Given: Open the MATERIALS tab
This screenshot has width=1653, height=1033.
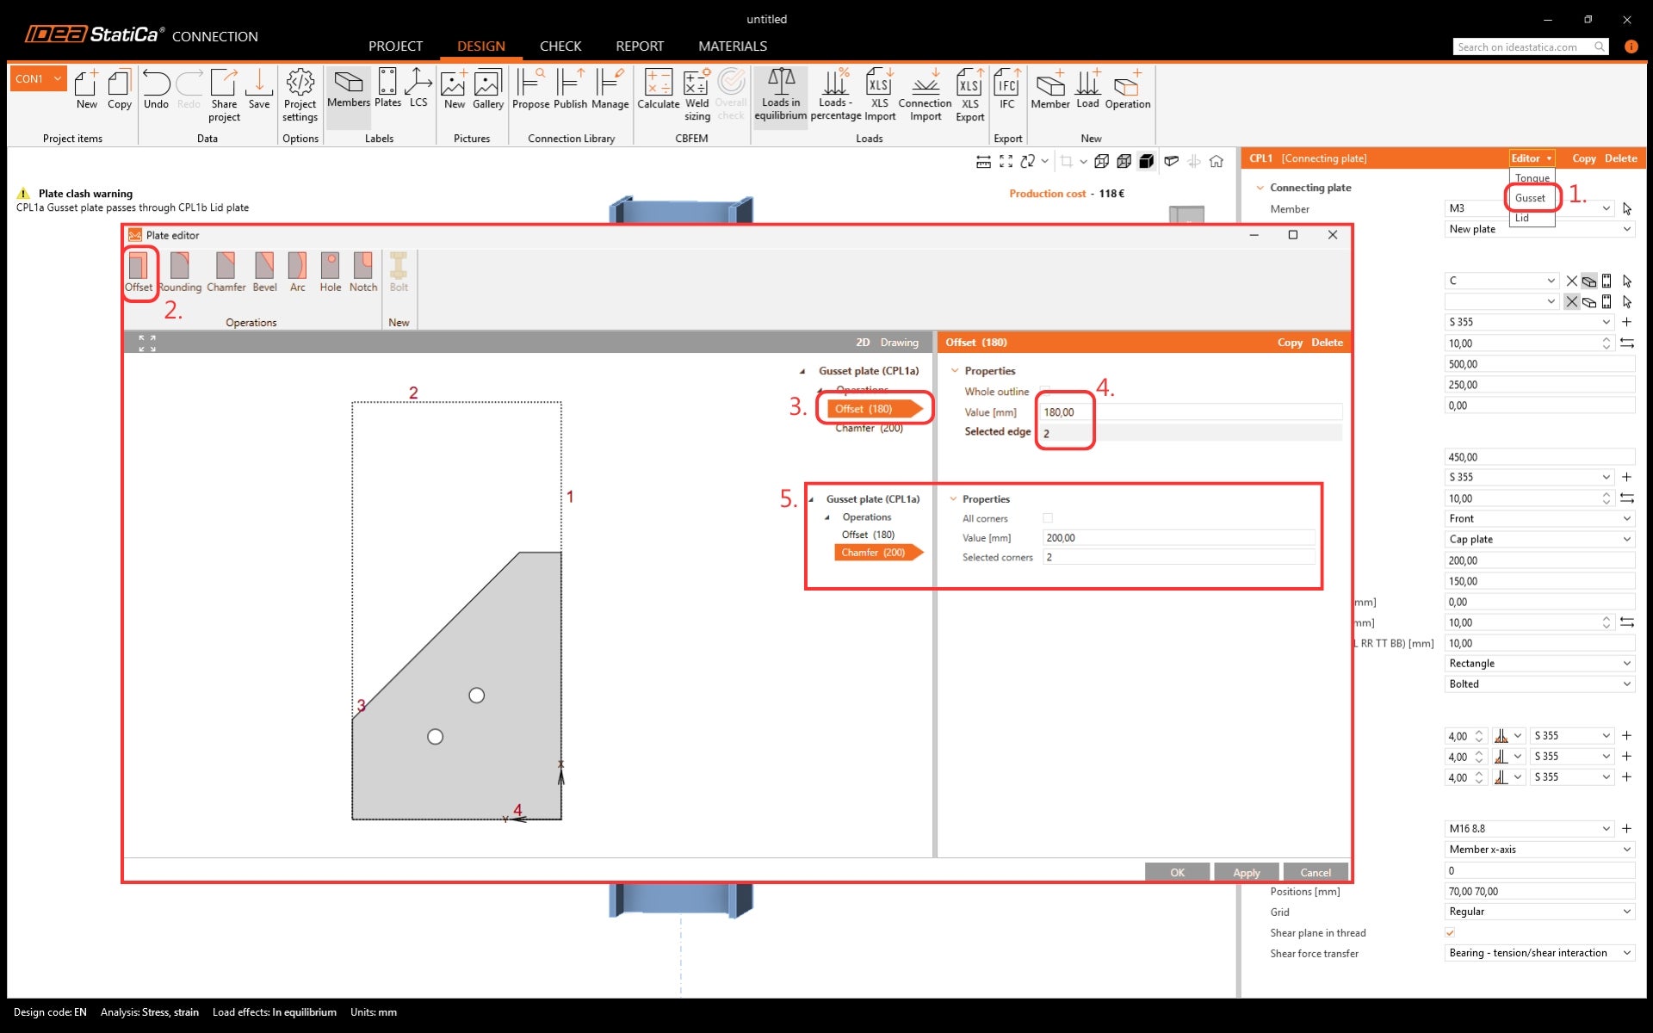Looking at the screenshot, I should (733, 46).
